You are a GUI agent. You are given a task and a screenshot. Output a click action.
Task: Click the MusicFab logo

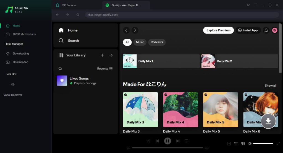[x=16, y=10]
